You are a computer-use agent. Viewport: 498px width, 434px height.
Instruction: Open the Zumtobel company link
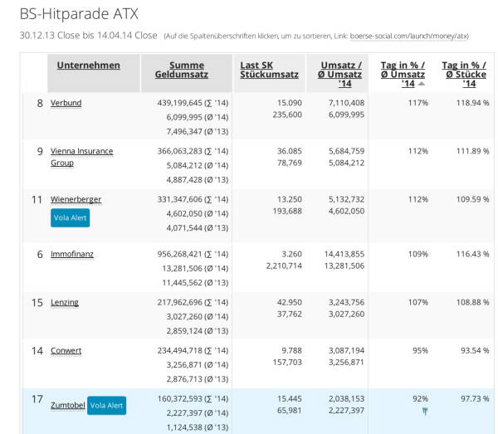[x=67, y=405]
